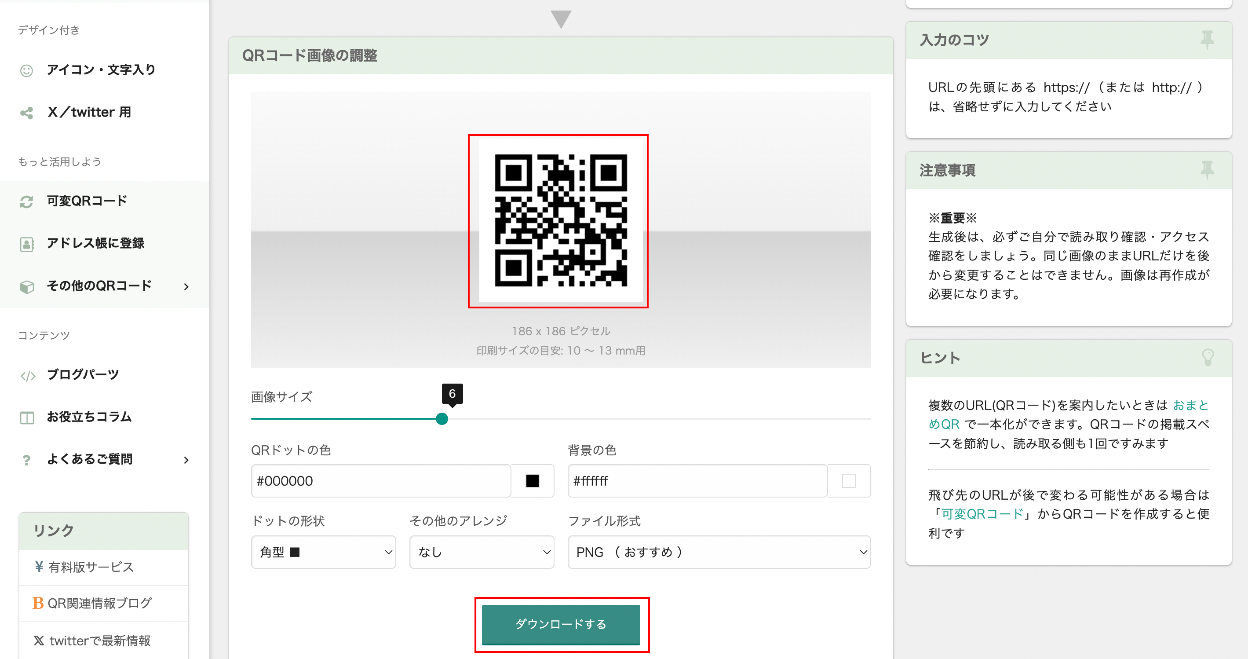Image resolution: width=1248 pixels, height=659 pixels.
Task: Click the 背景の色 #ffffff field
Action: (697, 481)
